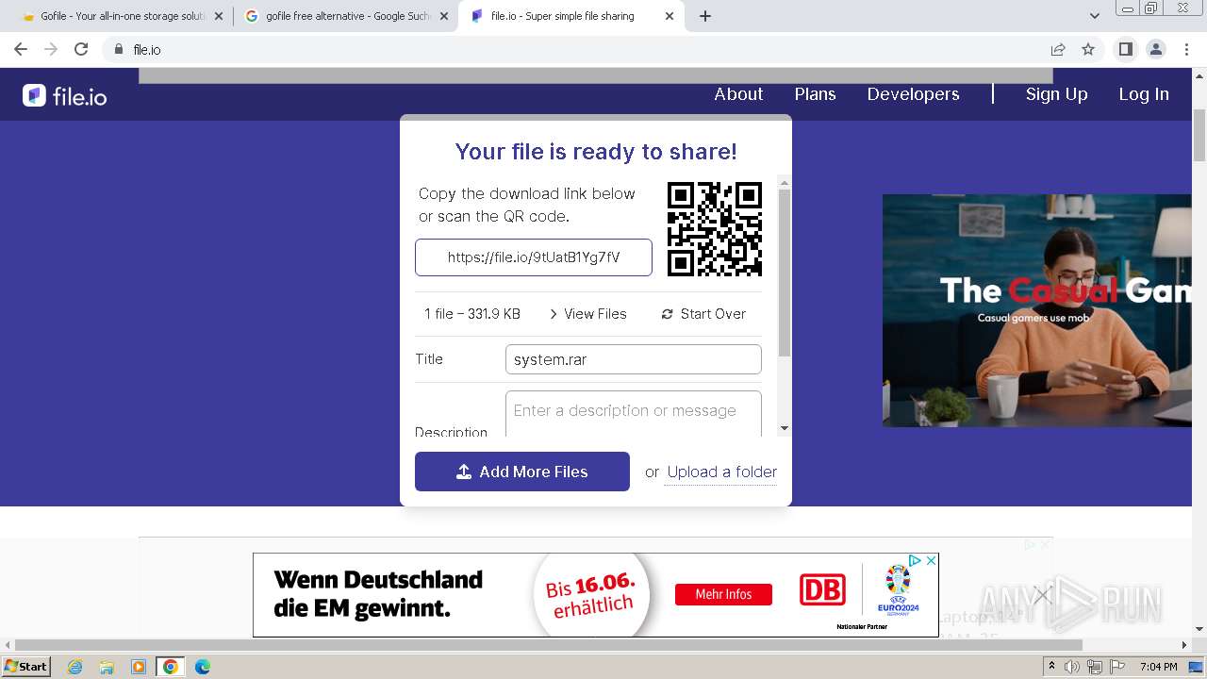The height and width of the screenshot is (679, 1207).
Task: Click the EURO2024 logo in ad
Action: pyautogui.click(x=898, y=590)
